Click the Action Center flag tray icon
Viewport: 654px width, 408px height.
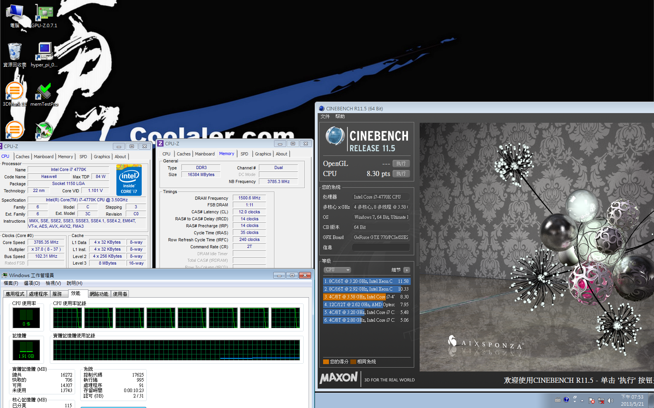(x=592, y=400)
